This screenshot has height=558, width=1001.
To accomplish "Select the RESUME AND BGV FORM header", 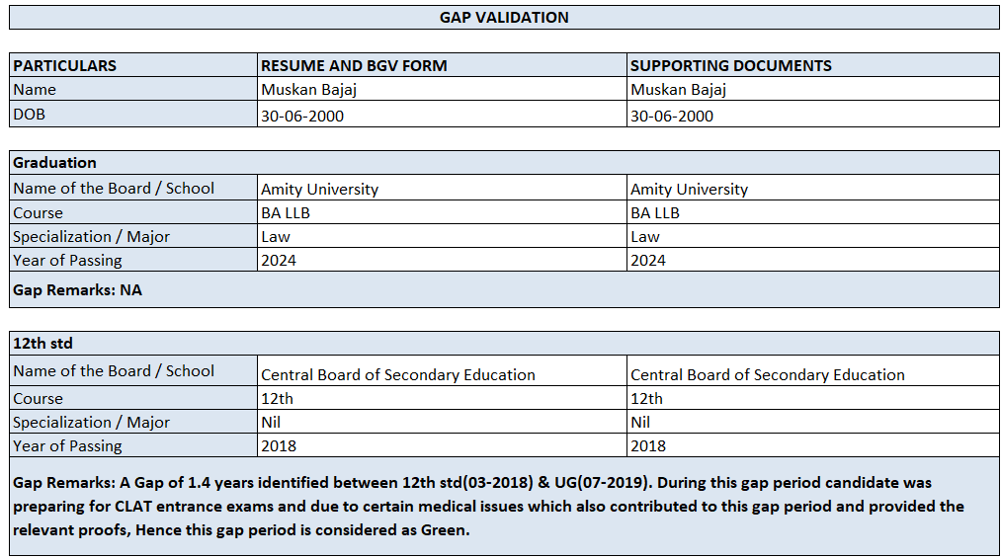I will [x=442, y=65].
